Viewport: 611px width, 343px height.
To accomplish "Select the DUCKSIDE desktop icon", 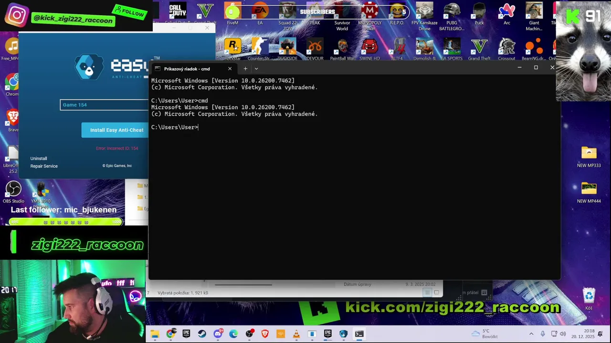I will point(287,49).
